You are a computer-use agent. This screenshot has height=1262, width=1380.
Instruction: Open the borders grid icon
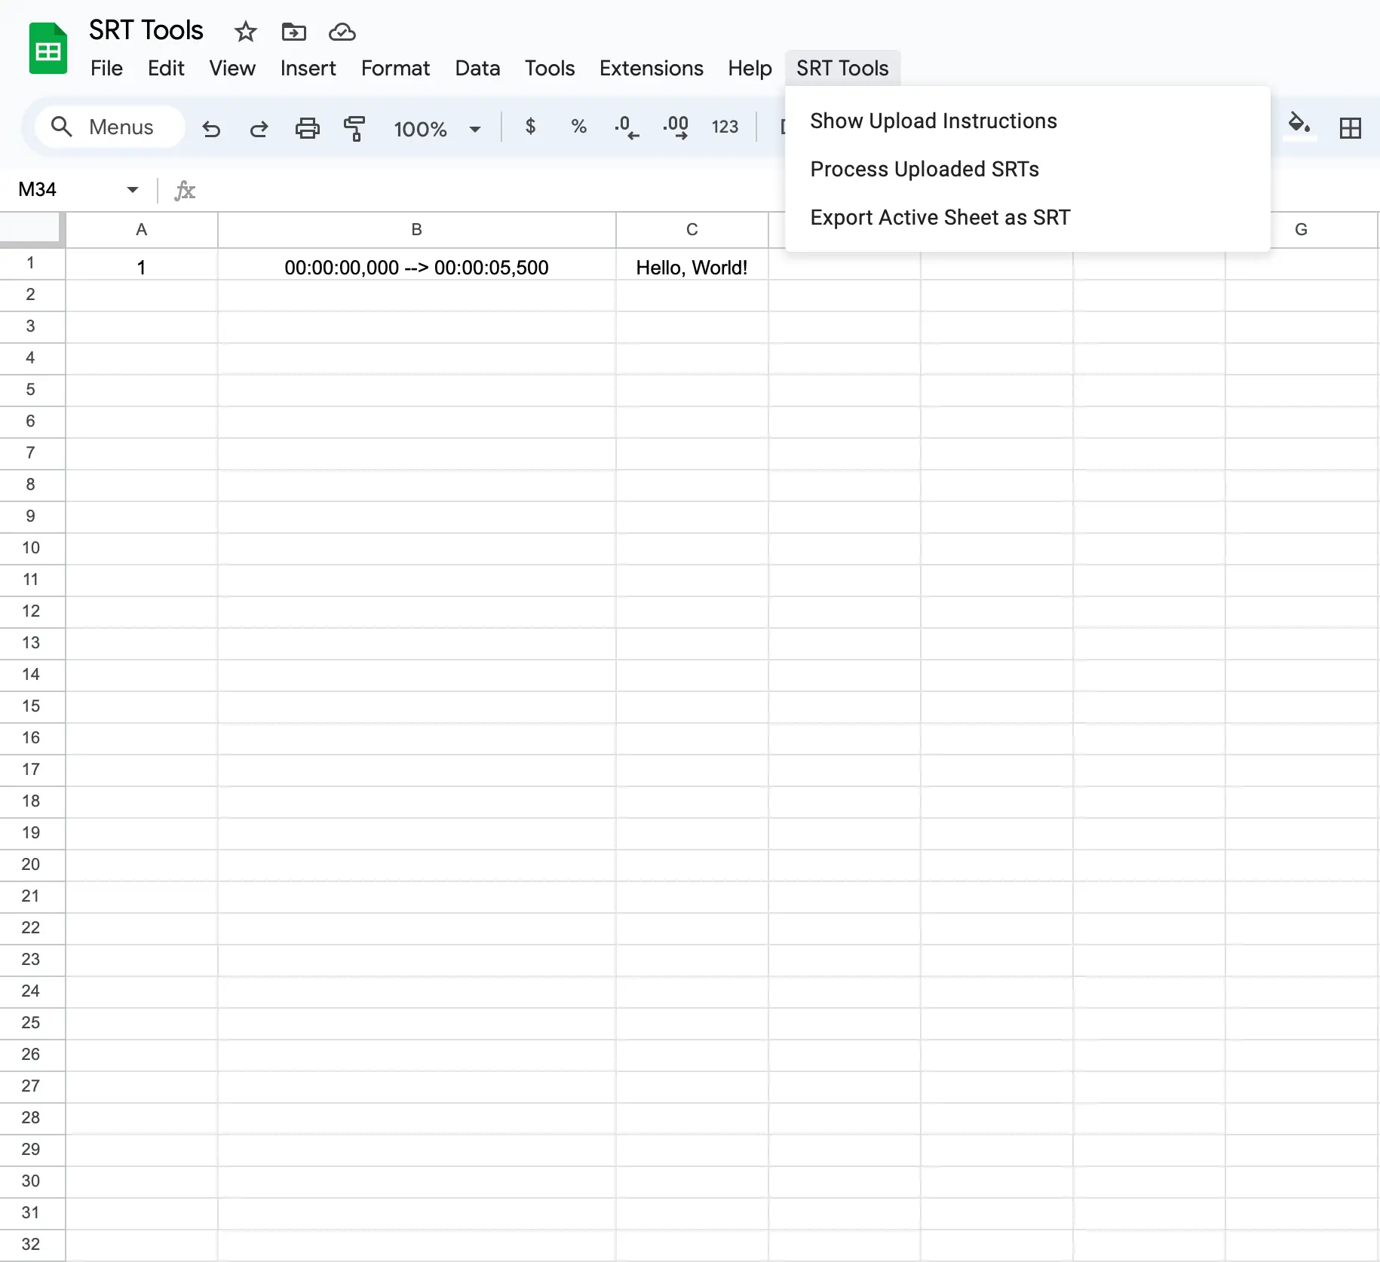[x=1350, y=127]
